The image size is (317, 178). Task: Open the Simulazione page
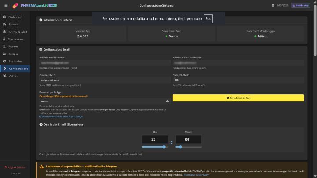coord(15,39)
